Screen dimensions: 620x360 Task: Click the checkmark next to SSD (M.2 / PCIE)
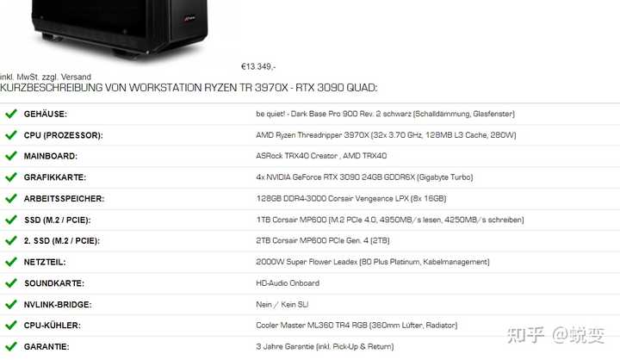coord(11,220)
